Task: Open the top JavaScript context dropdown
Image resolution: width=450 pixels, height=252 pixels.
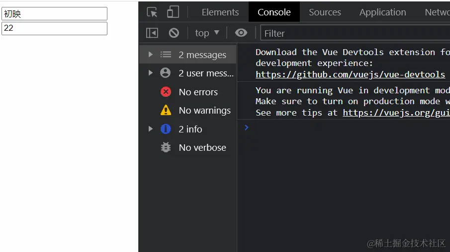Action: coord(207,33)
